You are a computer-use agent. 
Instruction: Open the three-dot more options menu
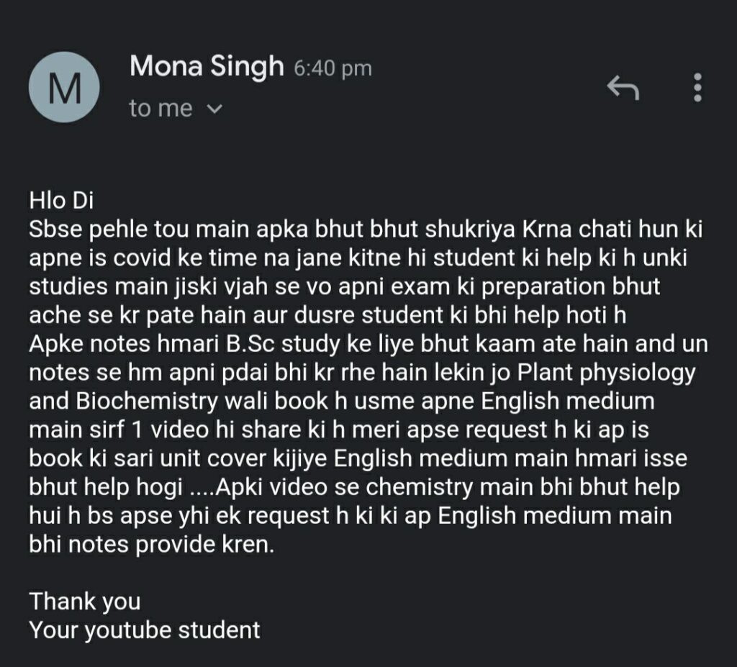click(697, 88)
